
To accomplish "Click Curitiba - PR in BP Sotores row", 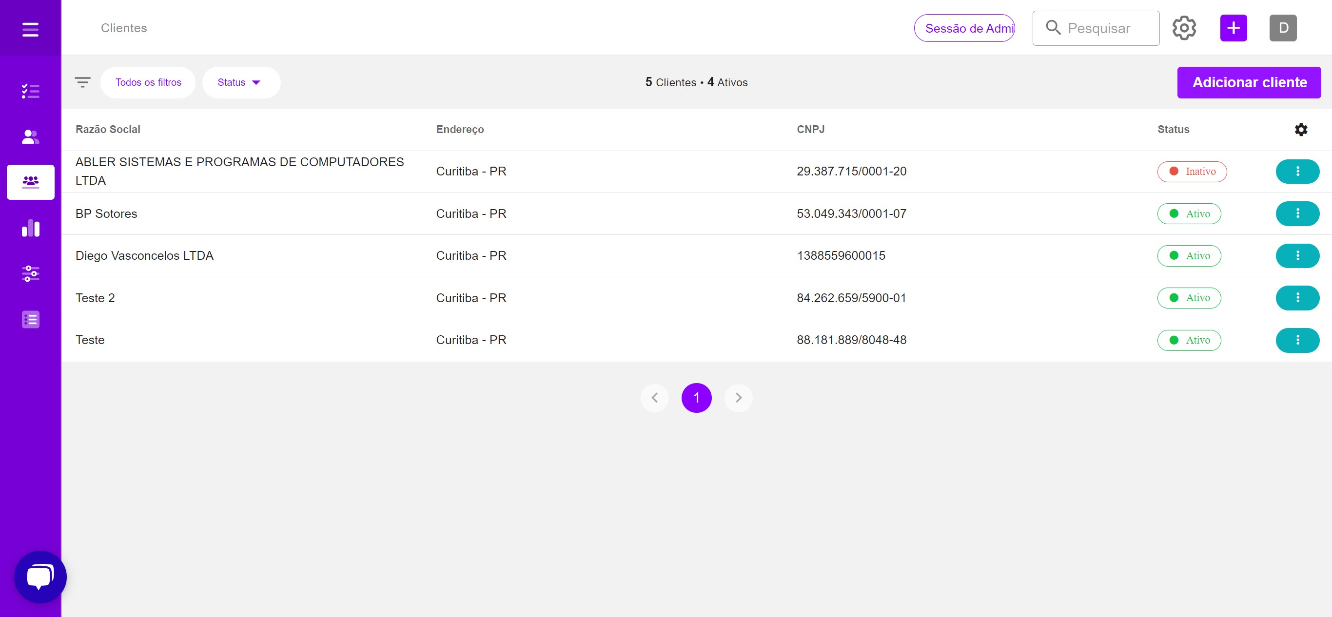I will point(471,213).
